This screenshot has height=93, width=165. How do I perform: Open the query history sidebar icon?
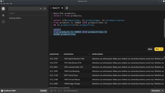pyautogui.click(x=3, y=22)
